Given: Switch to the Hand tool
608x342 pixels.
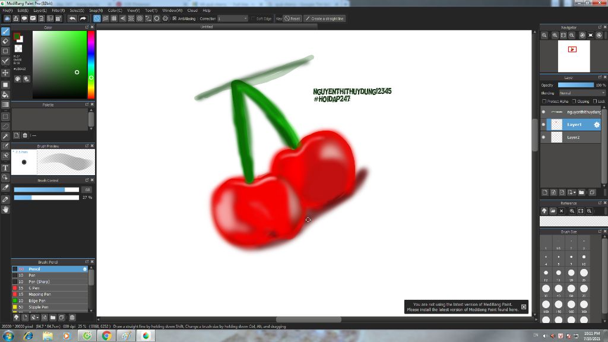Looking at the screenshot, I should click(x=5, y=210).
